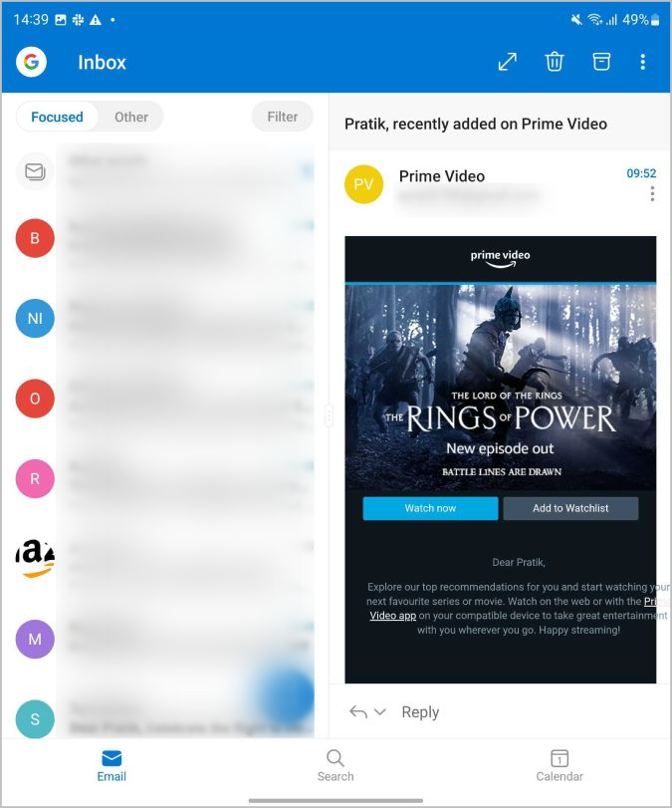Open the Filter options
672x808 pixels.
click(282, 117)
